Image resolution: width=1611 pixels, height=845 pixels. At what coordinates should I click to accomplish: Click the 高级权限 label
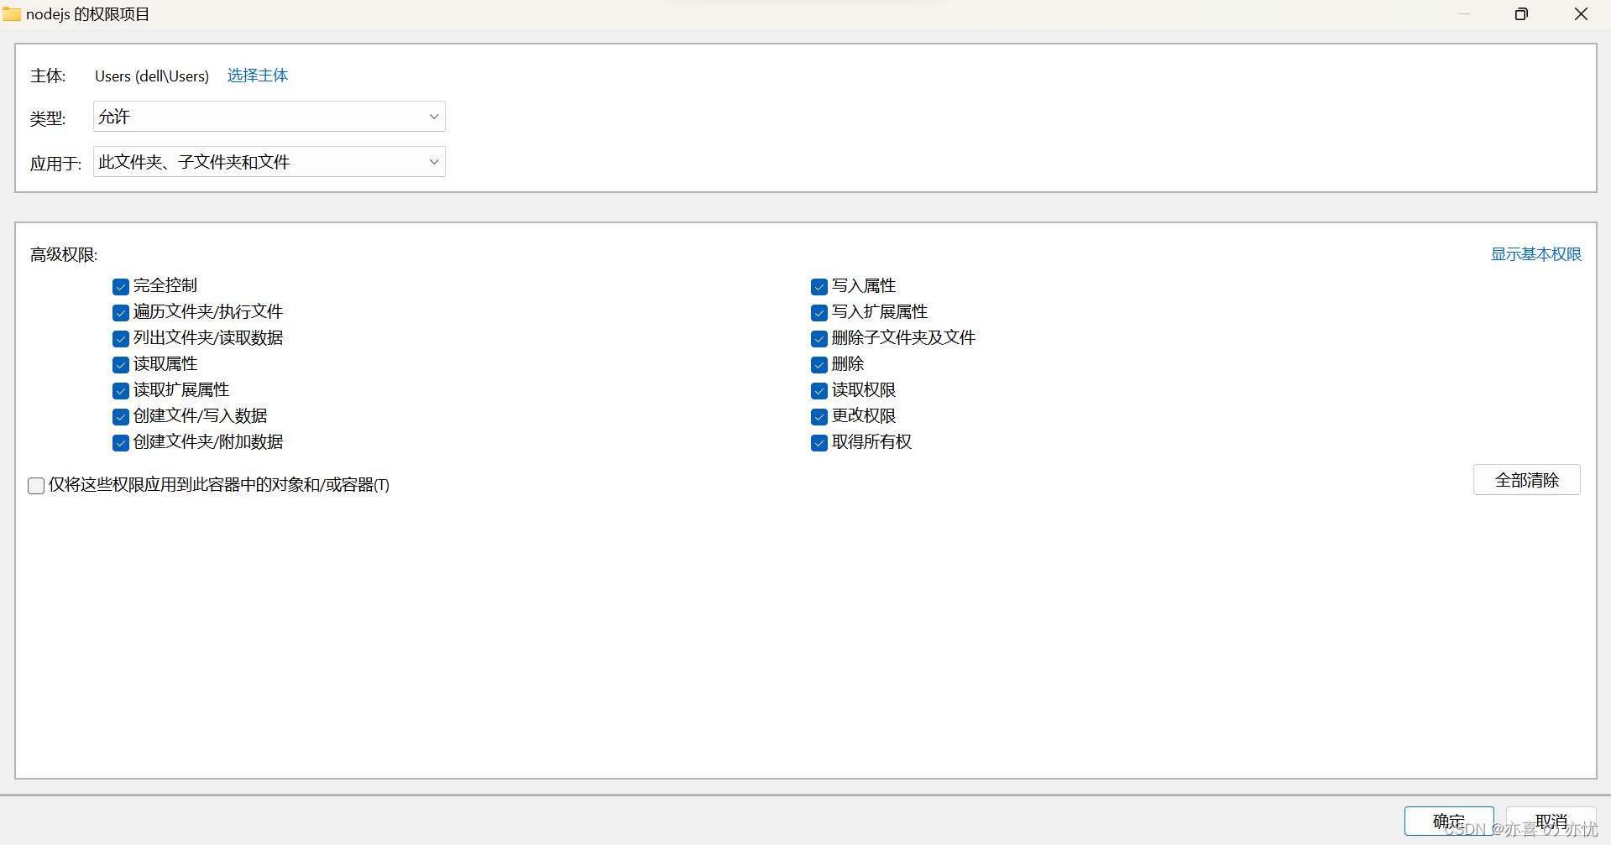coord(64,255)
